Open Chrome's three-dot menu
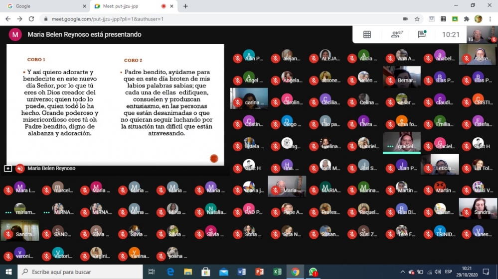Image resolution: width=498 pixels, height=279 pixels. click(x=490, y=19)
